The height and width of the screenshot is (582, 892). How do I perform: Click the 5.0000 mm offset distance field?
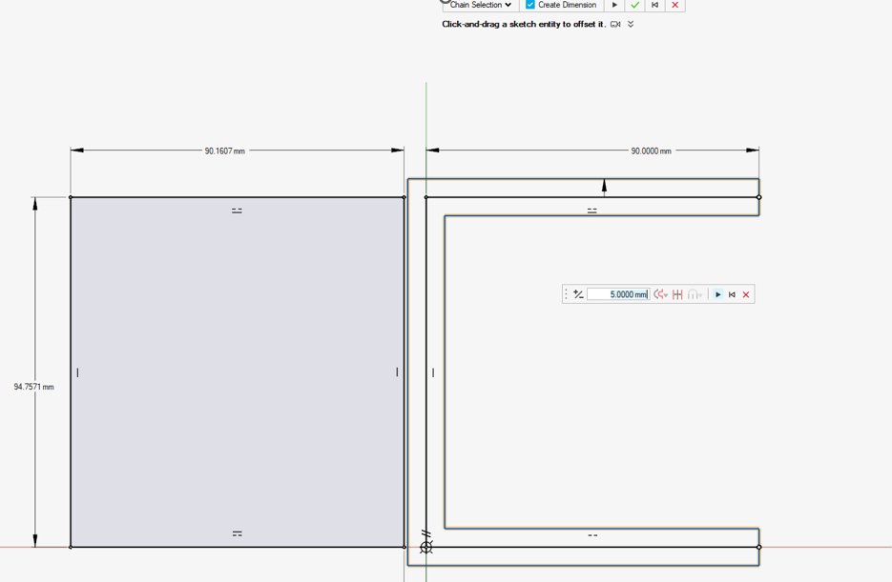pos(616,294)
